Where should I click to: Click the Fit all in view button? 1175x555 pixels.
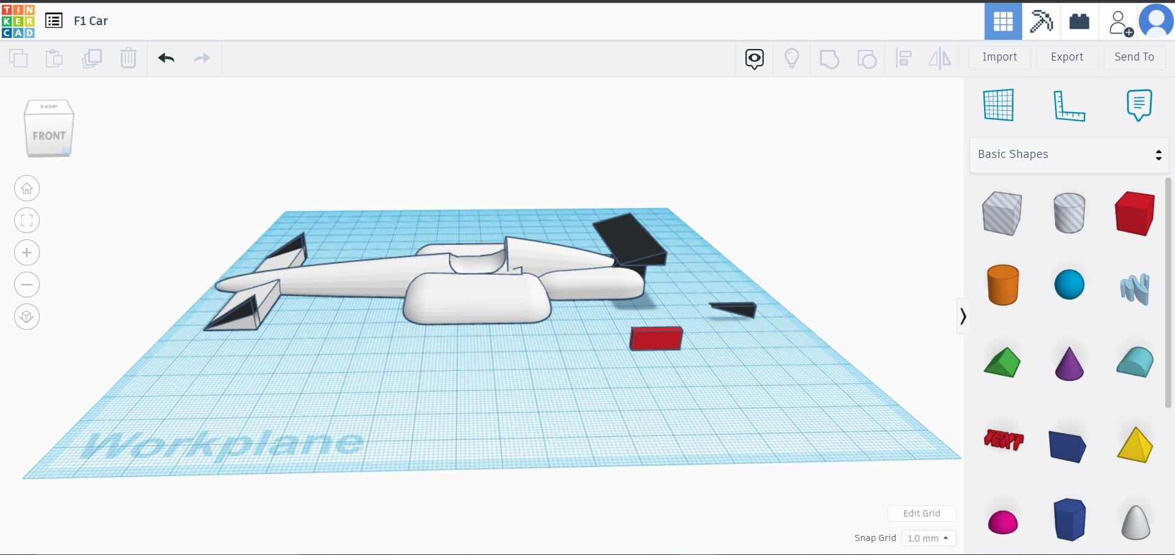[x=27, y=220]
